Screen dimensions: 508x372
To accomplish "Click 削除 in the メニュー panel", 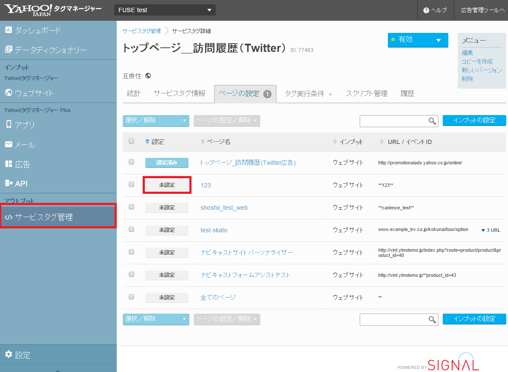I will [467, 79].
